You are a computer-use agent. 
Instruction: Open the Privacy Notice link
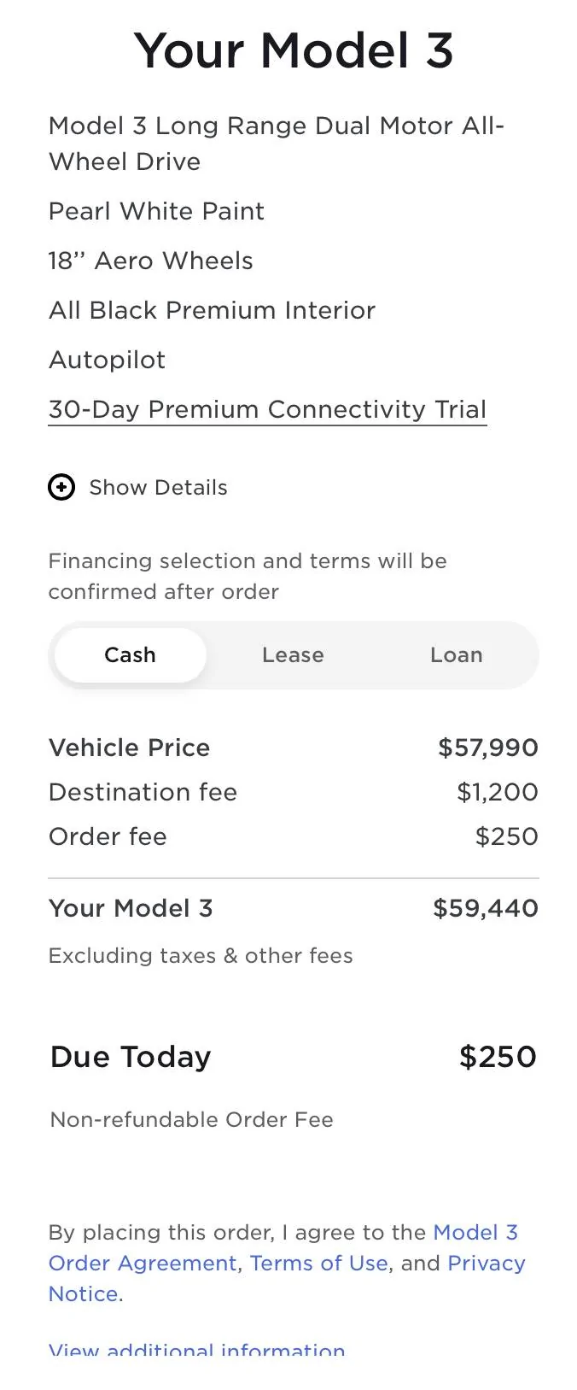tap(486, 1264)
